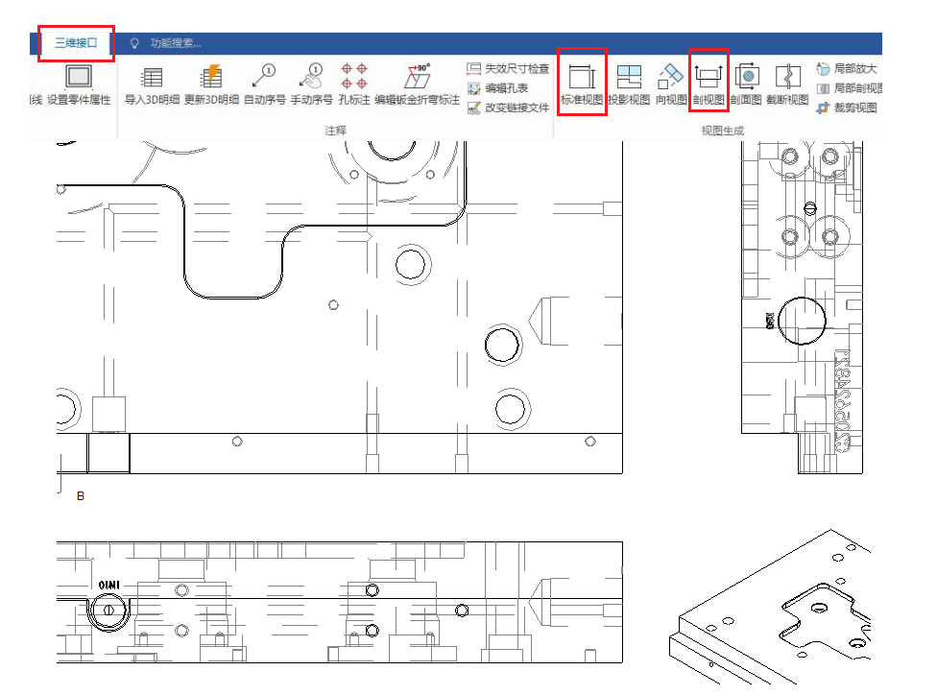This screenshot has width=937, height=695.
Task: Run 失效尺寸检查
Action: (x=508, y=69)
